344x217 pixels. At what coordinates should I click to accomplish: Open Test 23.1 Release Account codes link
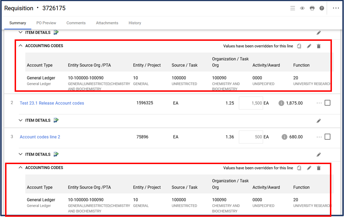point(52,103)
